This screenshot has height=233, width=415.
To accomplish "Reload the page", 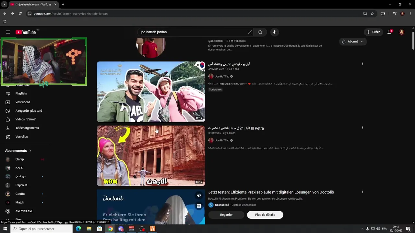I will [x=20, y=14].
